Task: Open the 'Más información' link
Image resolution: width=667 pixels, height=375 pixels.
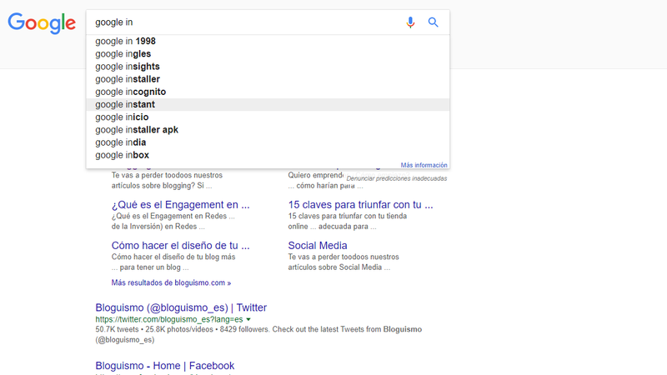Action: [x=424, y=165]
